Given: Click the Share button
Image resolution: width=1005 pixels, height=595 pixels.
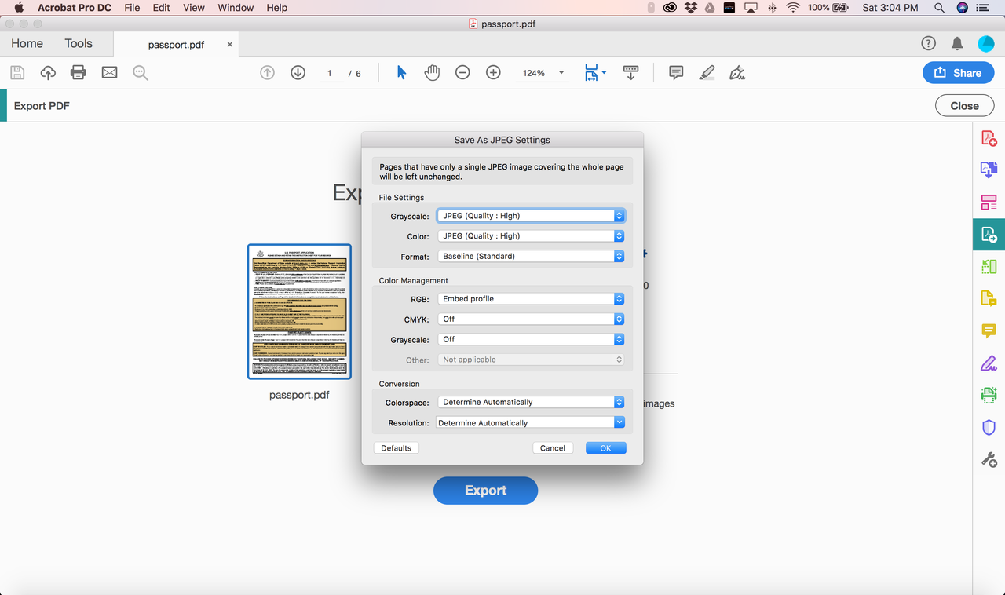Looking at the screenshot, I should [957, 73].
